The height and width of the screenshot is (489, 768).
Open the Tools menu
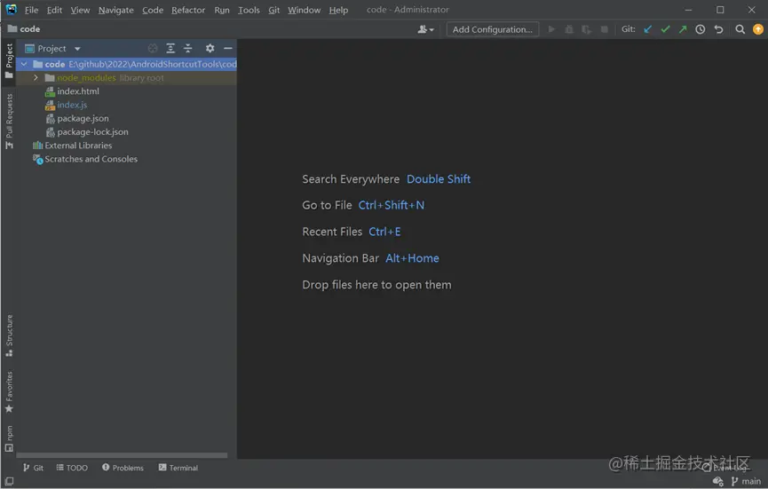click(249, 10)
